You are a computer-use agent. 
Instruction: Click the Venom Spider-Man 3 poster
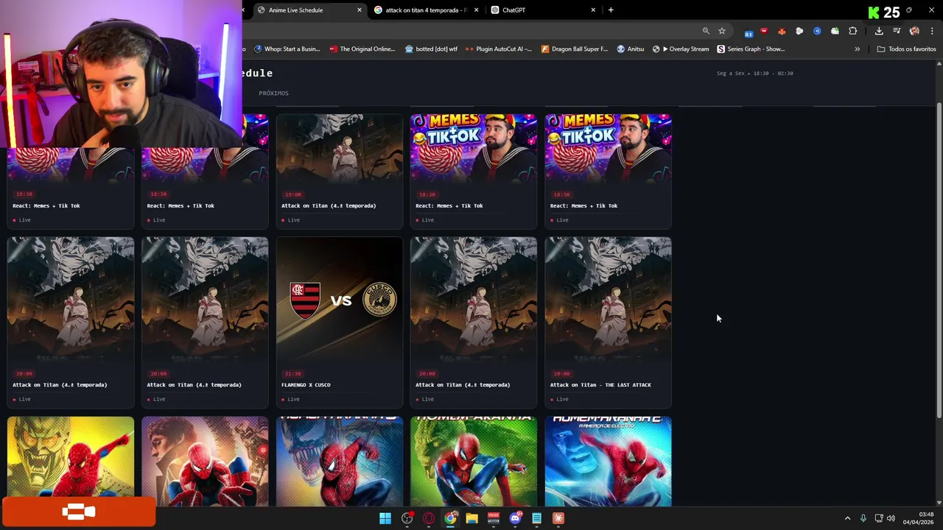tap(340, 462)
